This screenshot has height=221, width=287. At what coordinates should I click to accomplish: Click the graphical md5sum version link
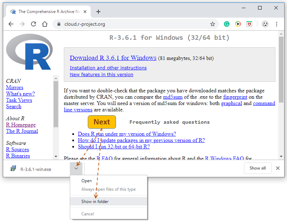(x=232, y=103)
